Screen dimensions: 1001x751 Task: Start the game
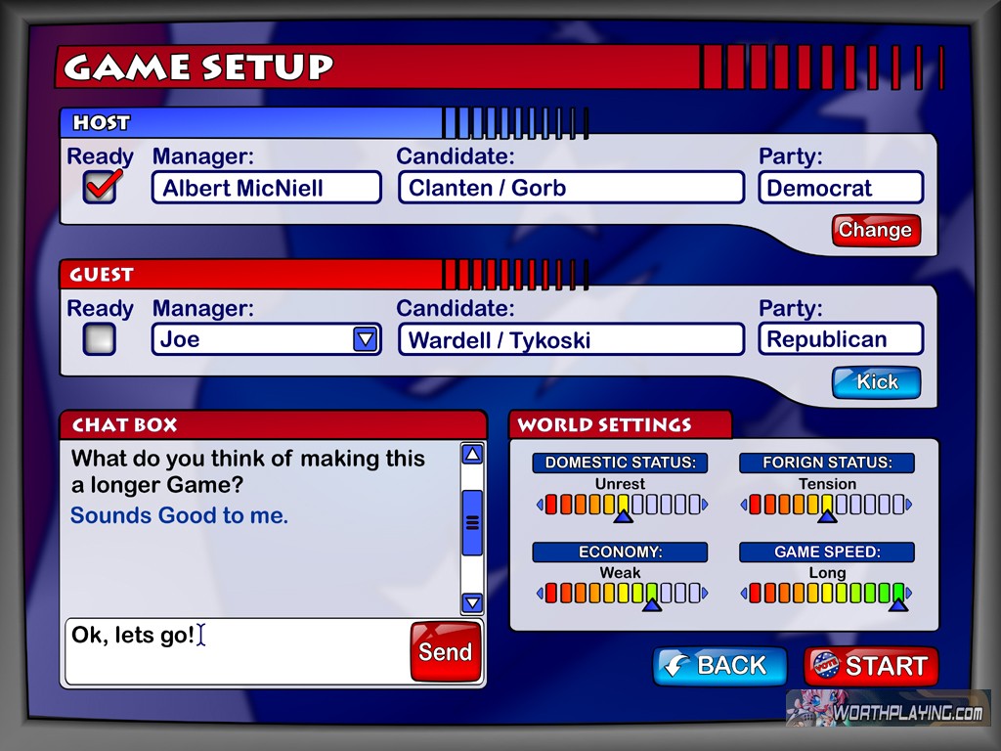pyautogui.click(x=870, y=666)
